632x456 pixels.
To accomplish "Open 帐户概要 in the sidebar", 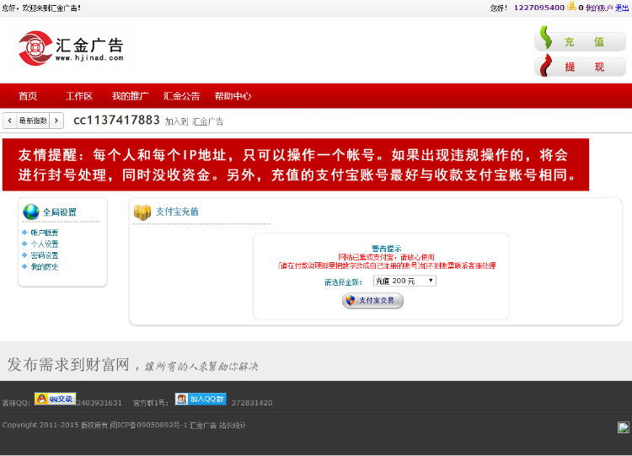I will pos(45,233).
